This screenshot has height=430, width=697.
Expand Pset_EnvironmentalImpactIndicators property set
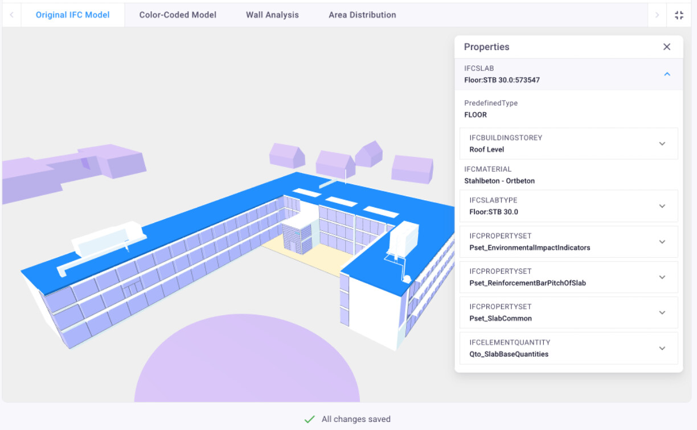tap(662, 242)
